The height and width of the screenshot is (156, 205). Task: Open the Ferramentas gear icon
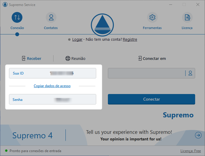tap(152, 17)
